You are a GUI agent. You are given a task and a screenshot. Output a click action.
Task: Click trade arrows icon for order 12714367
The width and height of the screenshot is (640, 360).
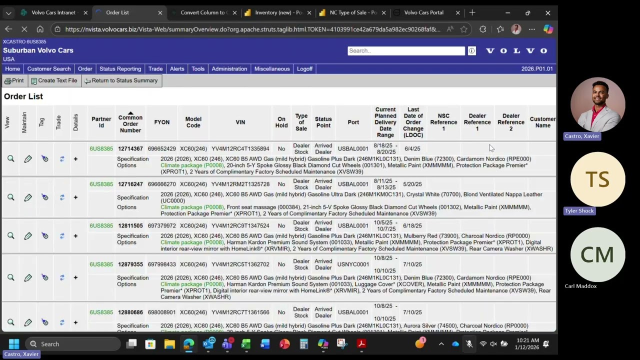[62, 159]
